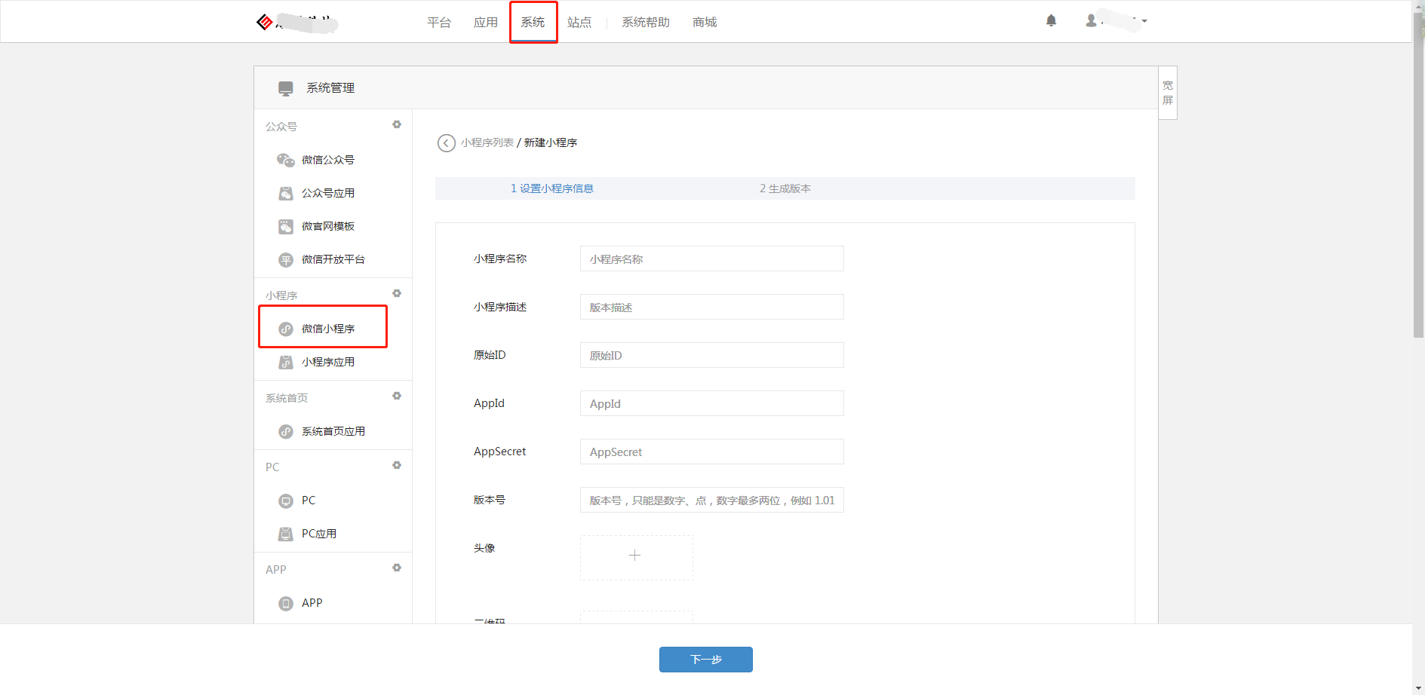This screenshot has width=1425, height=695.
Task: Focus the 小程序名称 input field
Action: tap(711, 259)
